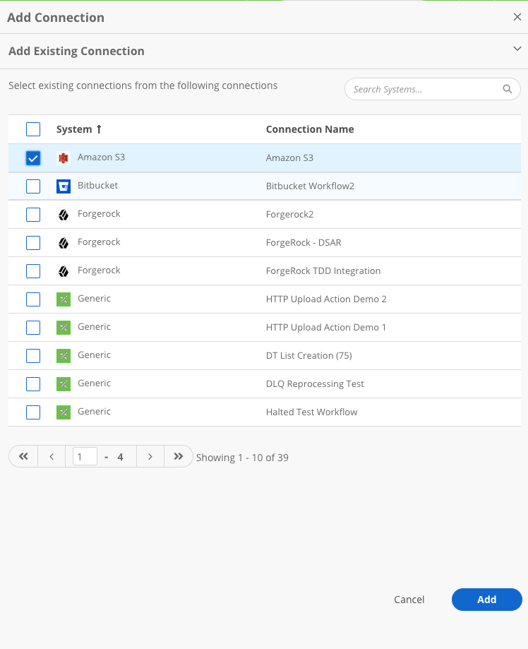The image size is (528, 649).
Task: Click the Amazon S3 system icon
Action: pos(64,157)
